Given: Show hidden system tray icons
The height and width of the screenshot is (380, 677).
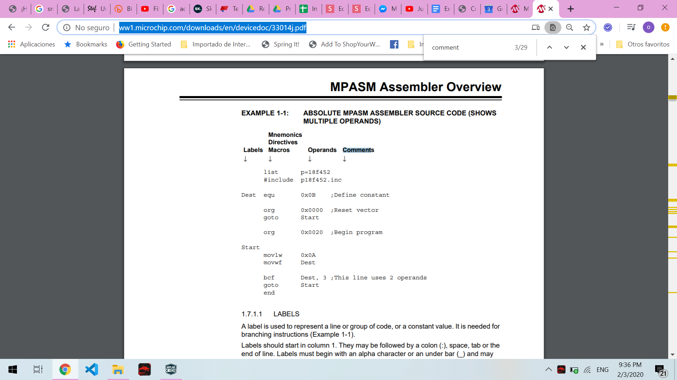Looking at the screenshot, I should click(x=548, y=369).
